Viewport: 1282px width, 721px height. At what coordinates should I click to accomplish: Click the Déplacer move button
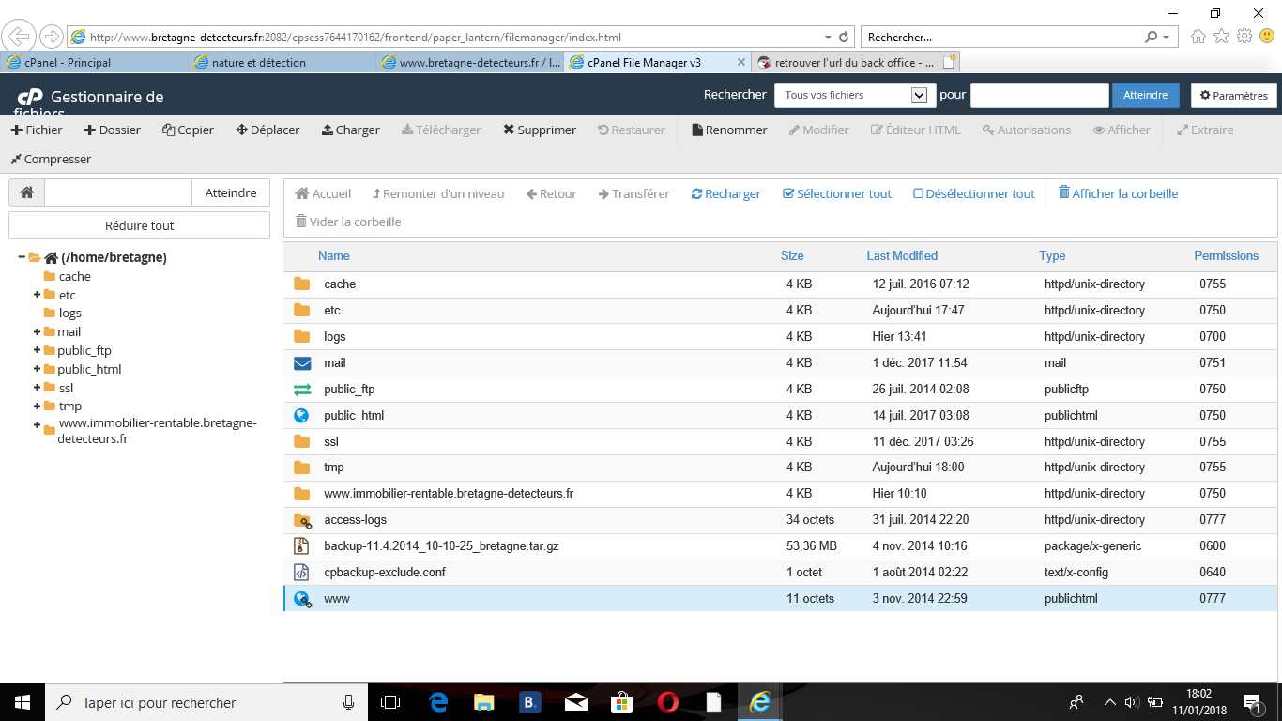(x=267, y=130)
